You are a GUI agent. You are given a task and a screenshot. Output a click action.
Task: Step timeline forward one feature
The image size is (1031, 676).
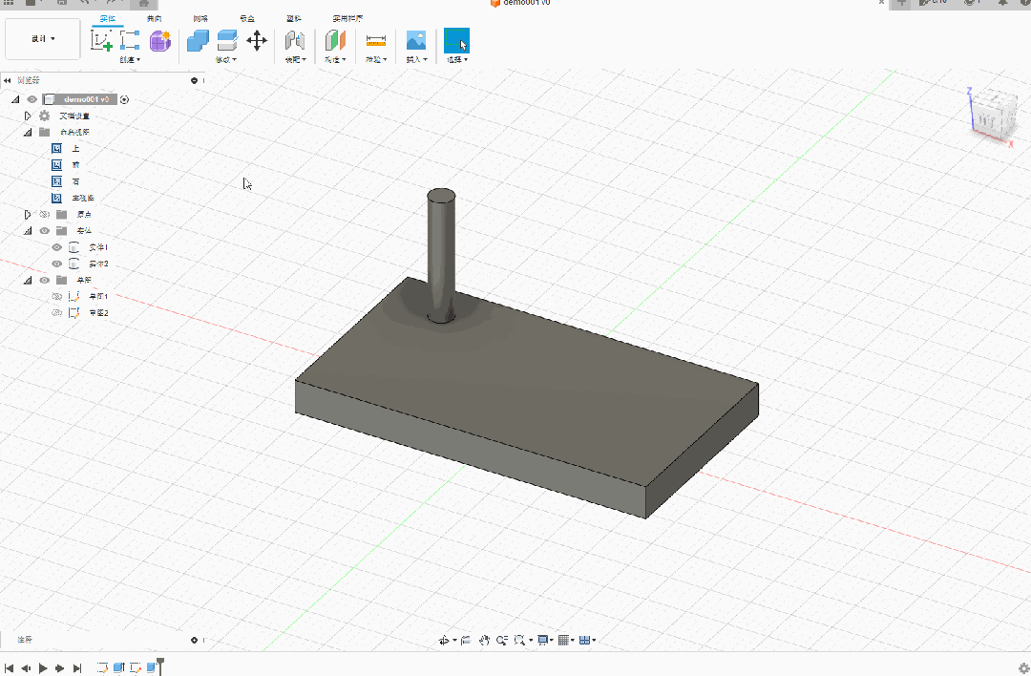(60, 668)
